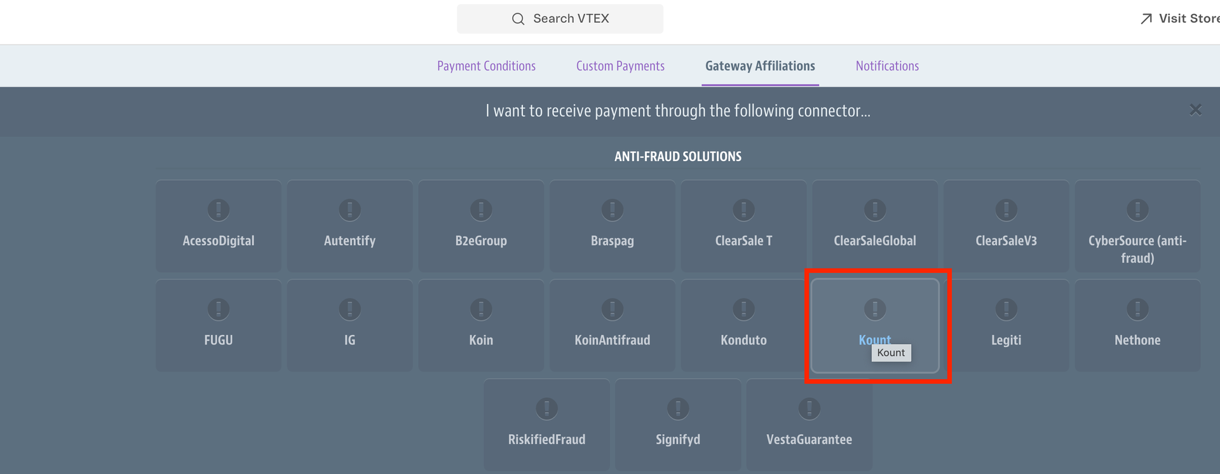The image size is (1220, 474).
Task: Select the Legiti label
Action: (1006, 340)
